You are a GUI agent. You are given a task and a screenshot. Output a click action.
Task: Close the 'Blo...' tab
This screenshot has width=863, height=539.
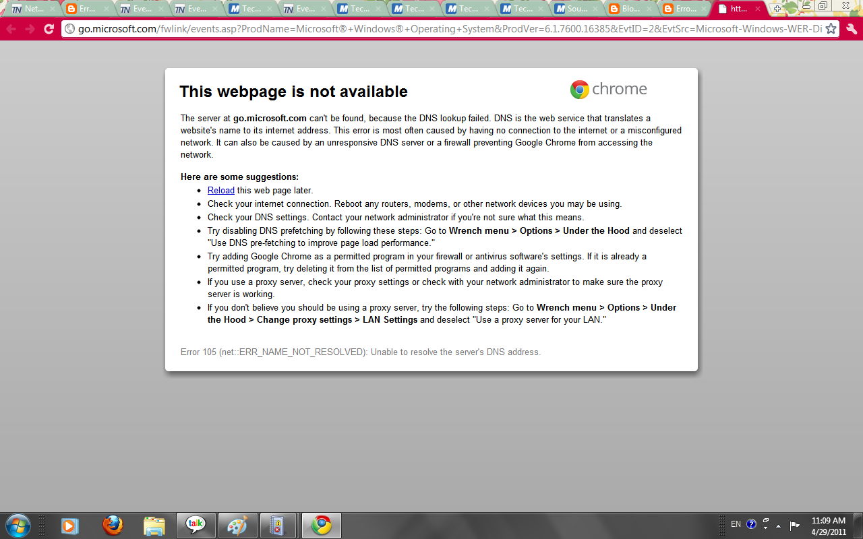tap(649, 9)
